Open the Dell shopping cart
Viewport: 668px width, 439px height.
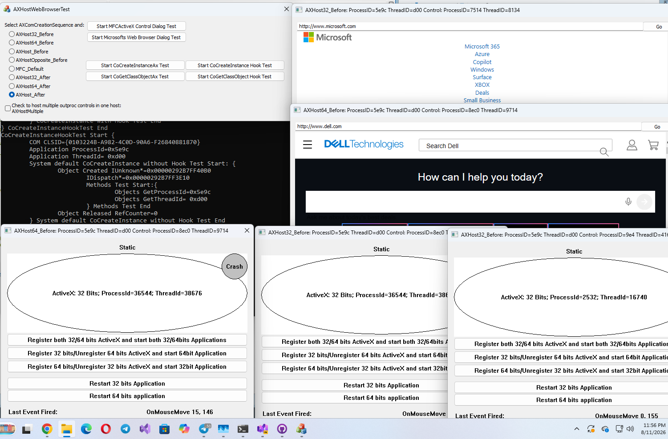point(653,145)
